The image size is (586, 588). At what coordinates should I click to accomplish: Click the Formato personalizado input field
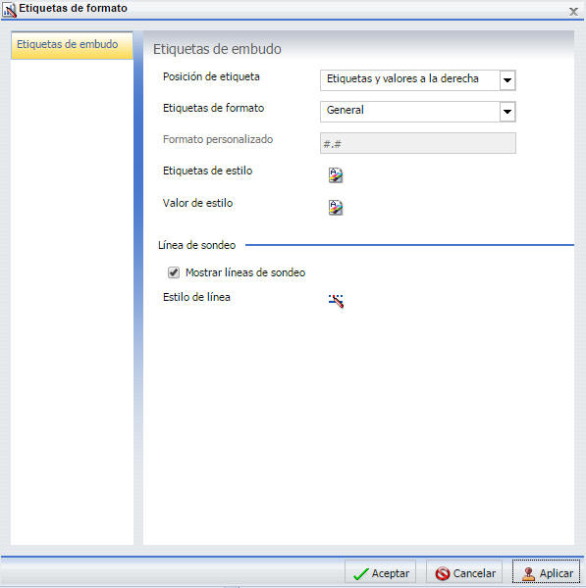tap(418, 143)
